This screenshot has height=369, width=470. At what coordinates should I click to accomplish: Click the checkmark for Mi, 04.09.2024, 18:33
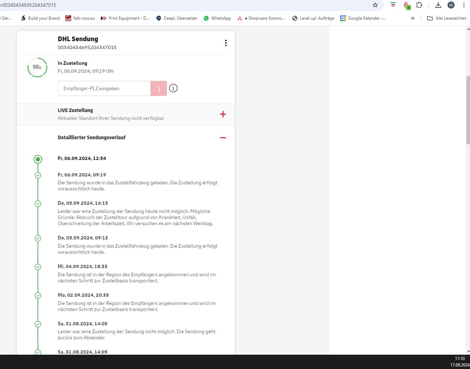point(38,267)
